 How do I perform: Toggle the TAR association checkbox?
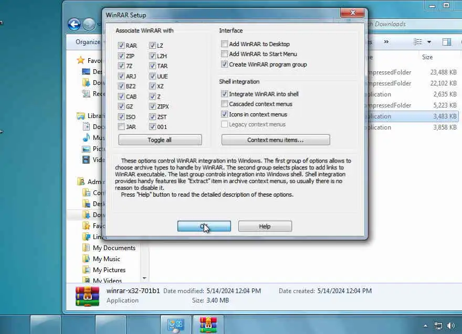pyautogui.click(x=152, y=66)
